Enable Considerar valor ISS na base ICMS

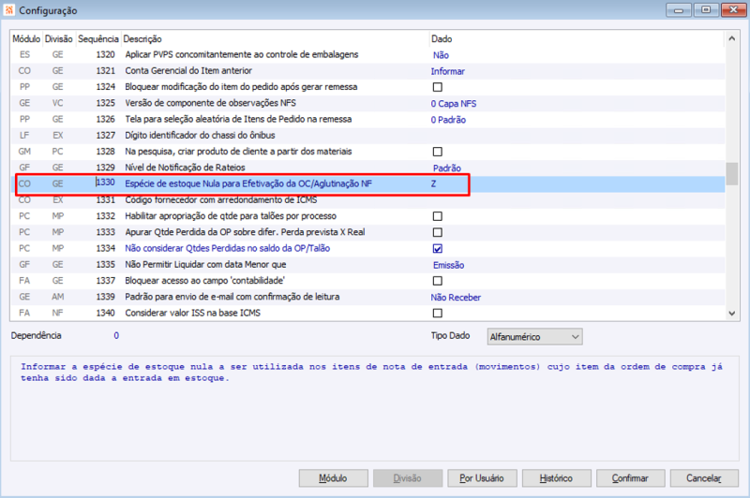(x=437, y=314)
